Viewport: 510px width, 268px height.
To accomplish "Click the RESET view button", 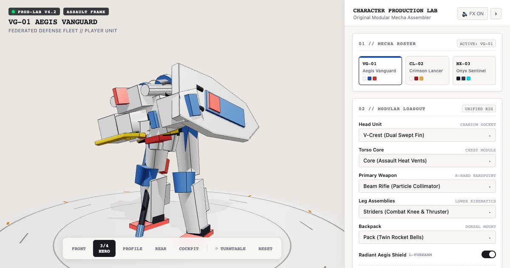I will (265, 249).
